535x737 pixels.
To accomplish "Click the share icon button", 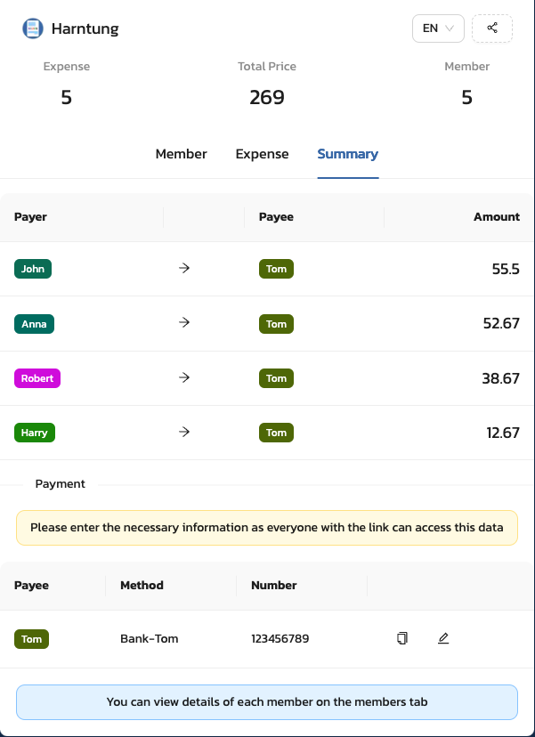I will click(491, 28).
